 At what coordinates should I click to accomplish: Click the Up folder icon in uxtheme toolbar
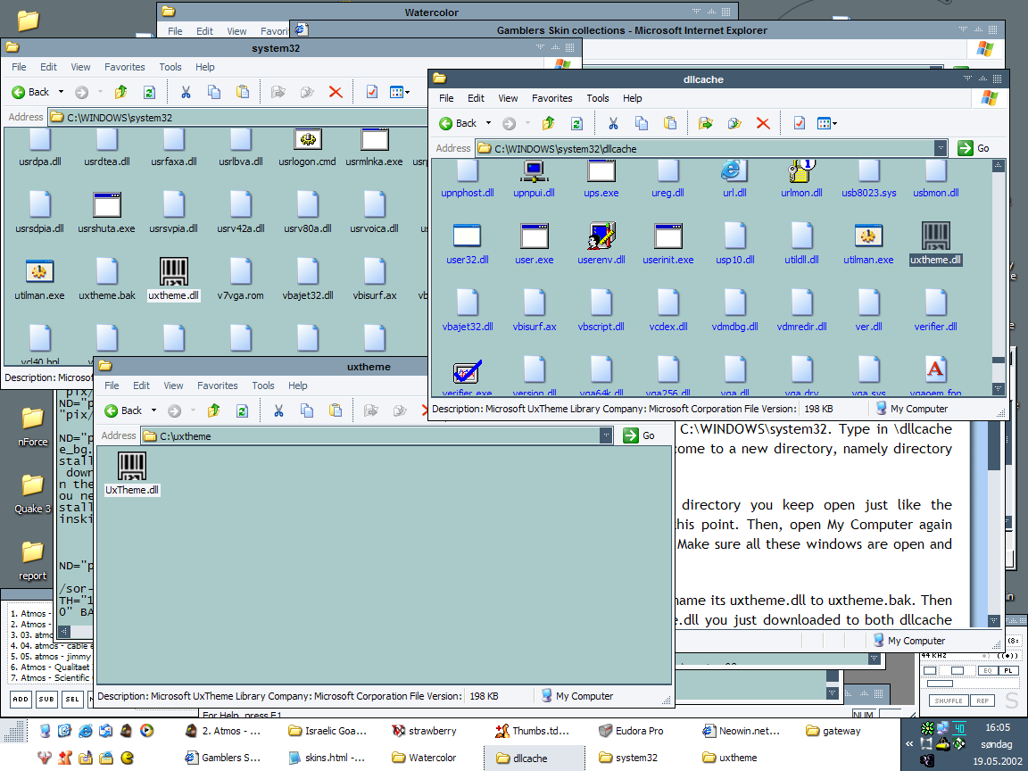[214, 411]
